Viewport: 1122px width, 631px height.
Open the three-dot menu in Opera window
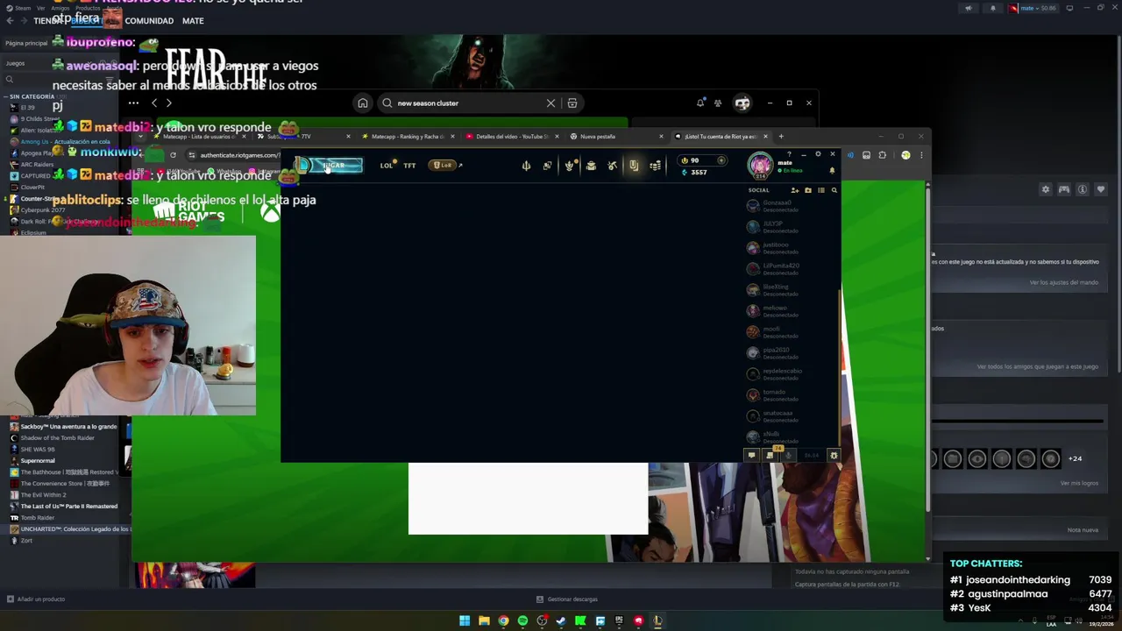coord(133,103)
